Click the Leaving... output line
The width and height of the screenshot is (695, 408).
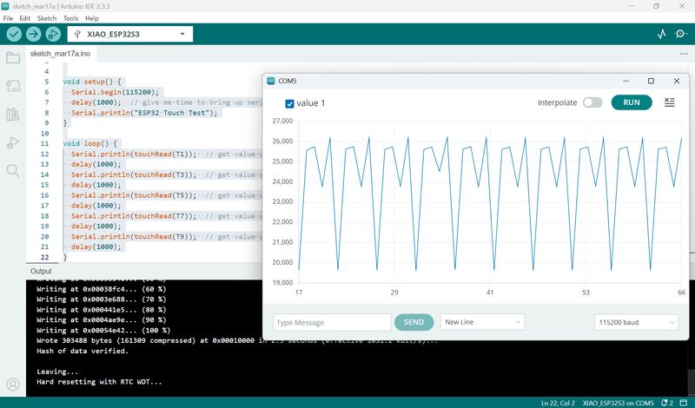pos(57,372)
